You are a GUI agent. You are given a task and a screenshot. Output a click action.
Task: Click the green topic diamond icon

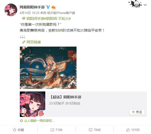[x=24, y=19]
